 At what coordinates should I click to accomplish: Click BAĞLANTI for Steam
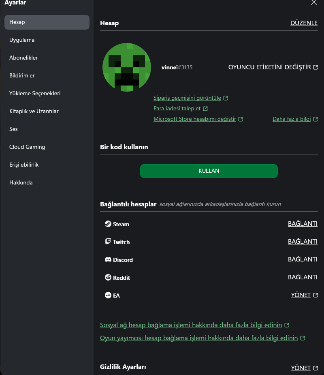303,224
